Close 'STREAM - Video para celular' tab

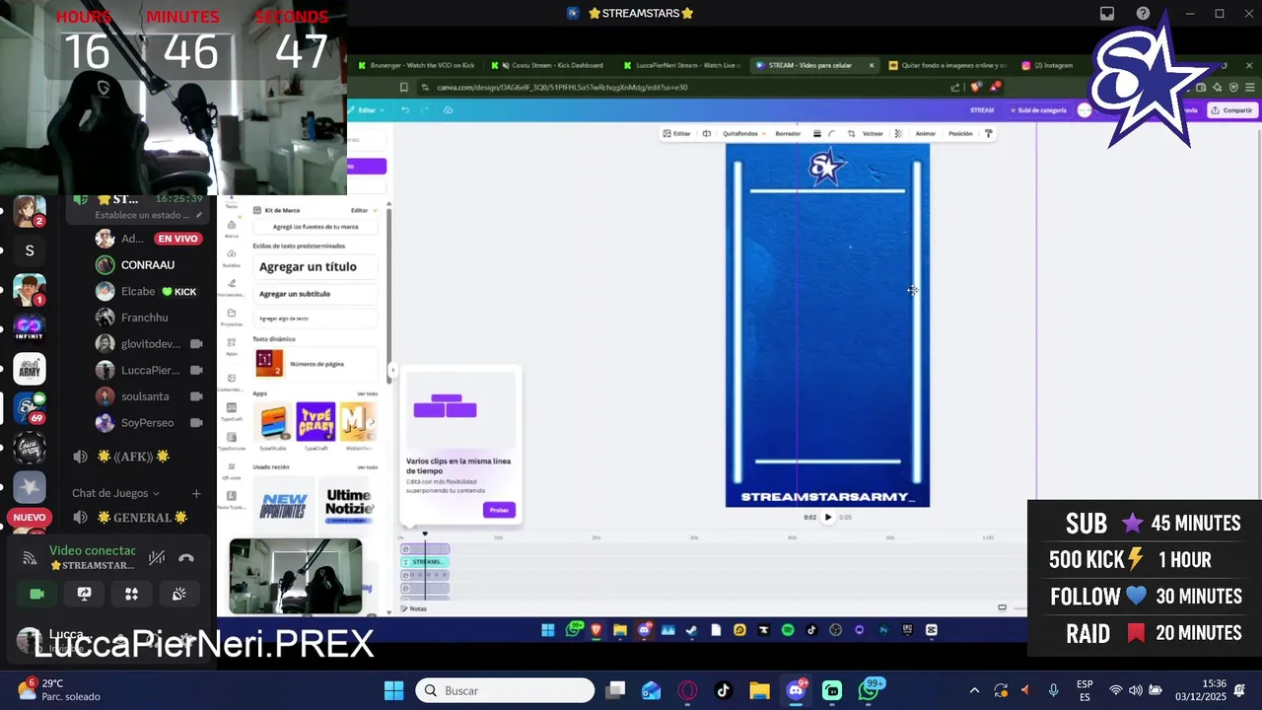pyautogui.click(x=871, y=65)
